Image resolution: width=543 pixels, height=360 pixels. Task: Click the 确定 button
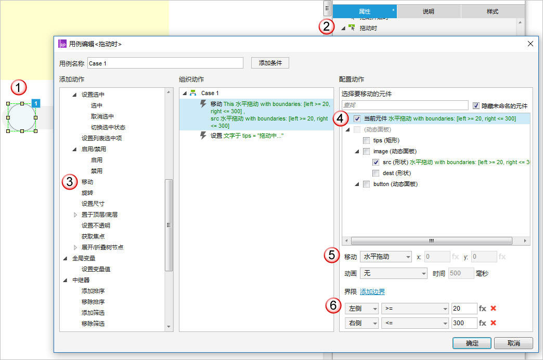click(x=472, y=343)
